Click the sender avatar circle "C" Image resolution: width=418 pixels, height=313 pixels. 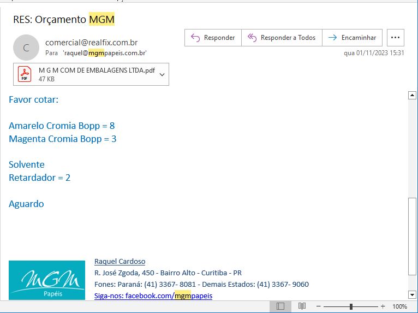(x=26, y=48)
